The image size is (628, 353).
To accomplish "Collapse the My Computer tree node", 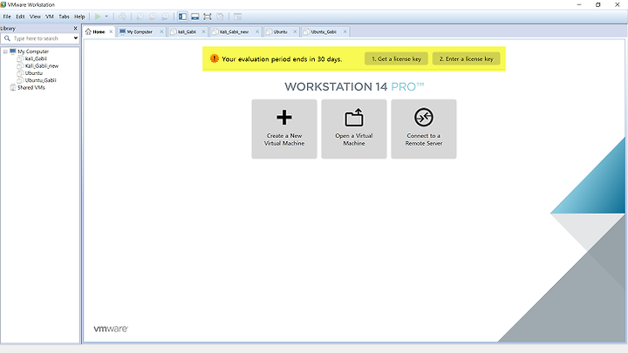I will click(x=5, y=51).
